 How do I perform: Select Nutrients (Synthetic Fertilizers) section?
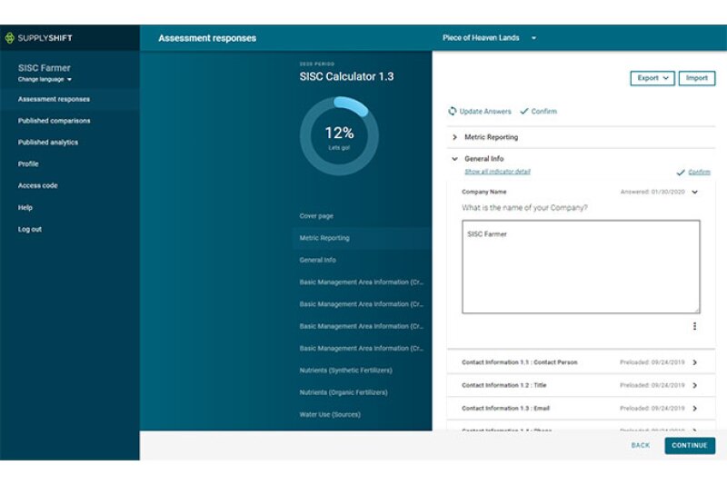pos(346,371)
